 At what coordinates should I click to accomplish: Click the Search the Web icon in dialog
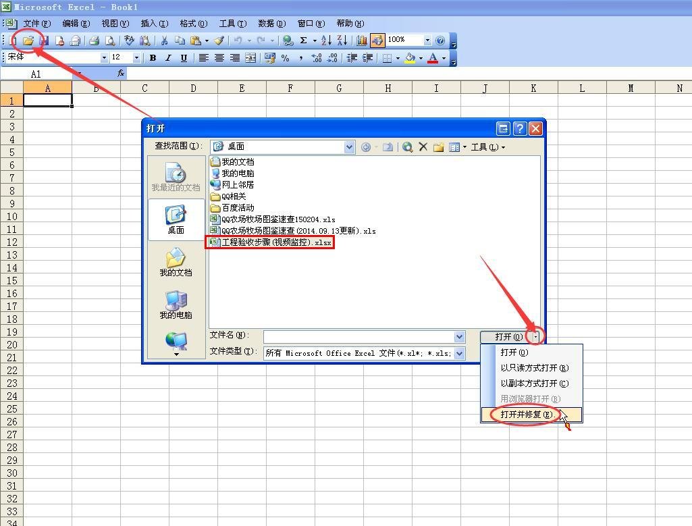click(x=408, y=147)
